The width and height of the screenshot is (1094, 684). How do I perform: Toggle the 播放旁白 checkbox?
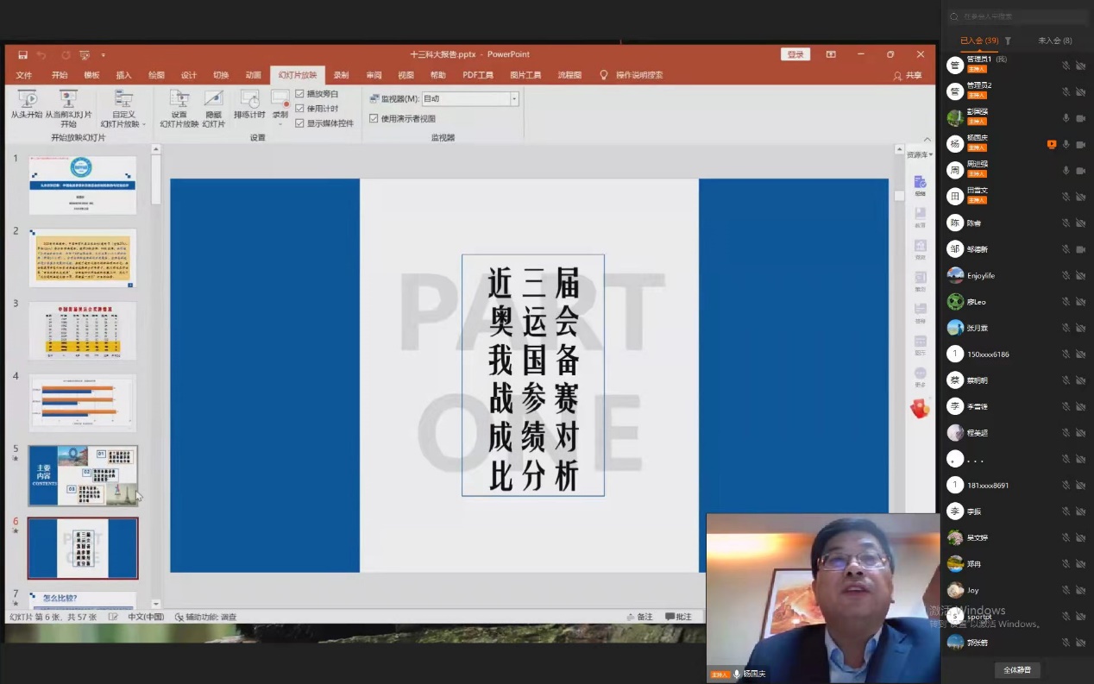[x=299, y=94]
